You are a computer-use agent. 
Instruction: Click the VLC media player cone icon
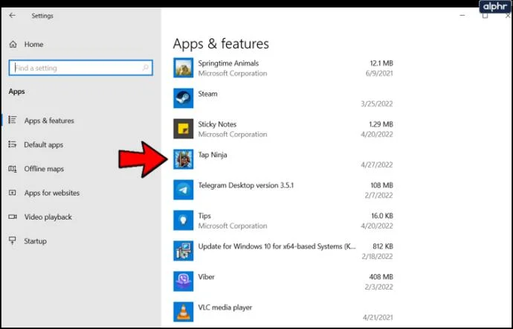coord(183,312)
